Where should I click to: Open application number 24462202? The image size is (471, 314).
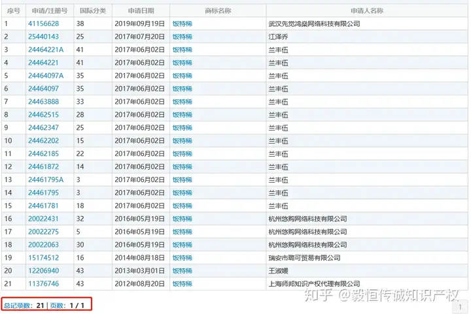point(44,140)
